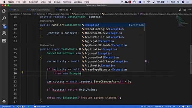The image size is (192, 108).
Task: Click the notifications bell in status bar
Action: tap(188, 106)
